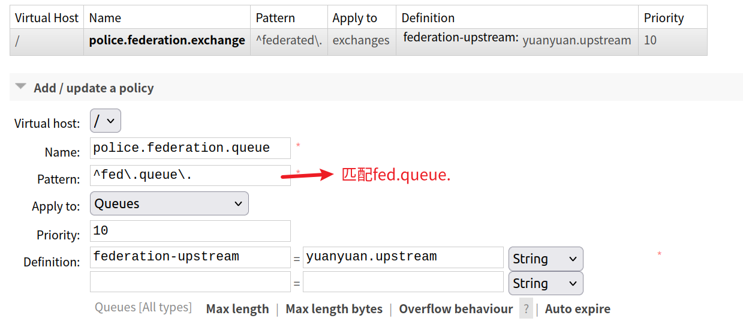Click the empty definition key field
This screenshot has height=324, width=743.
pyautogui.click(x=190, y=281)
